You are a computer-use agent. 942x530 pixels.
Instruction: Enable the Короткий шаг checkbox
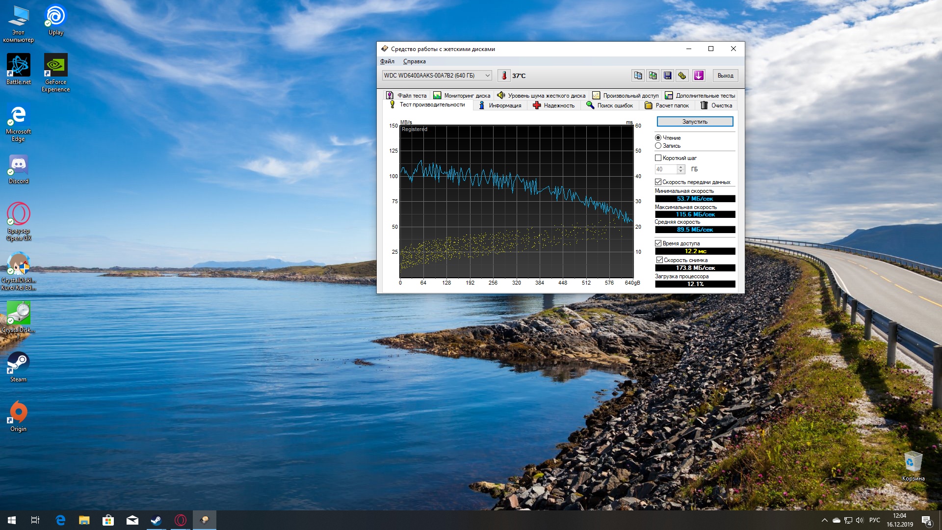tap(658, 158)
